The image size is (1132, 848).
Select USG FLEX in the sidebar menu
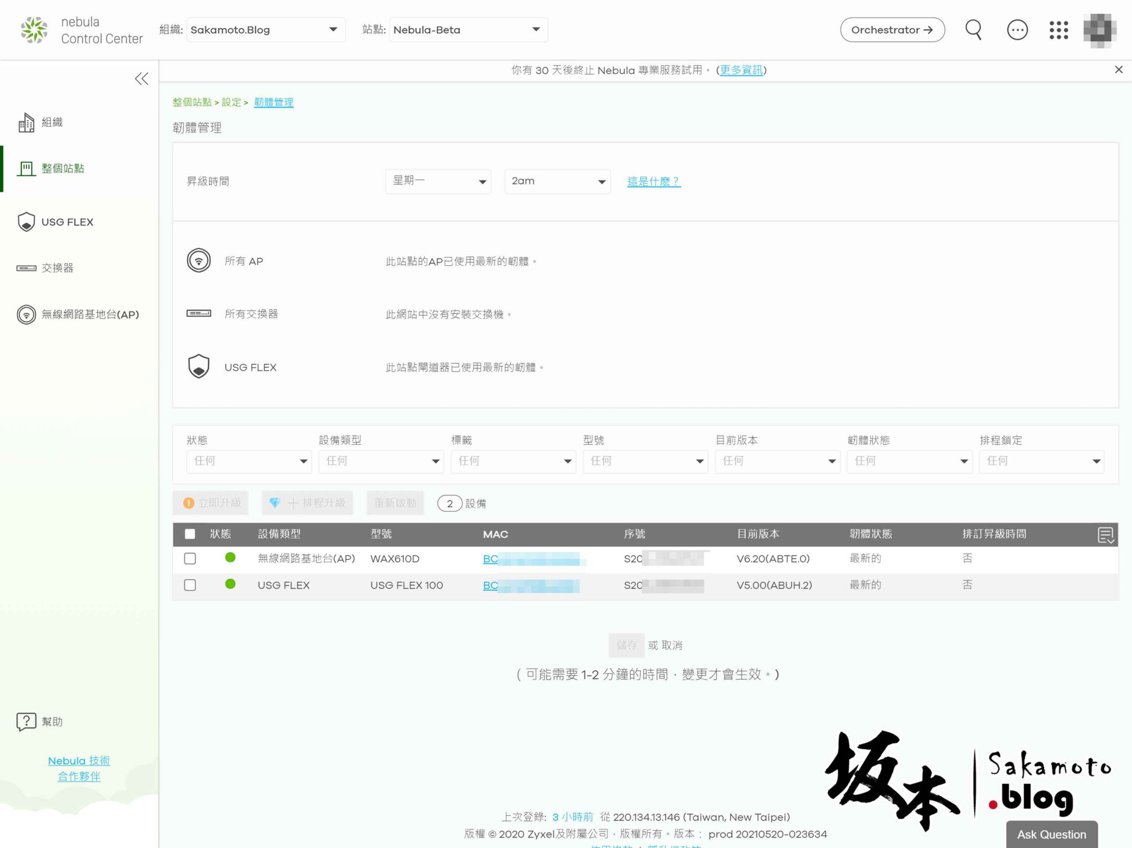point(68,222)
